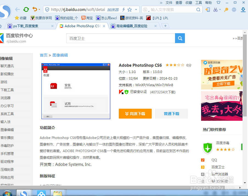The image size is (248, 196).
Task: Click the 加速器 link in address bar
Action: pyautogui.click(x=113, y=10)
